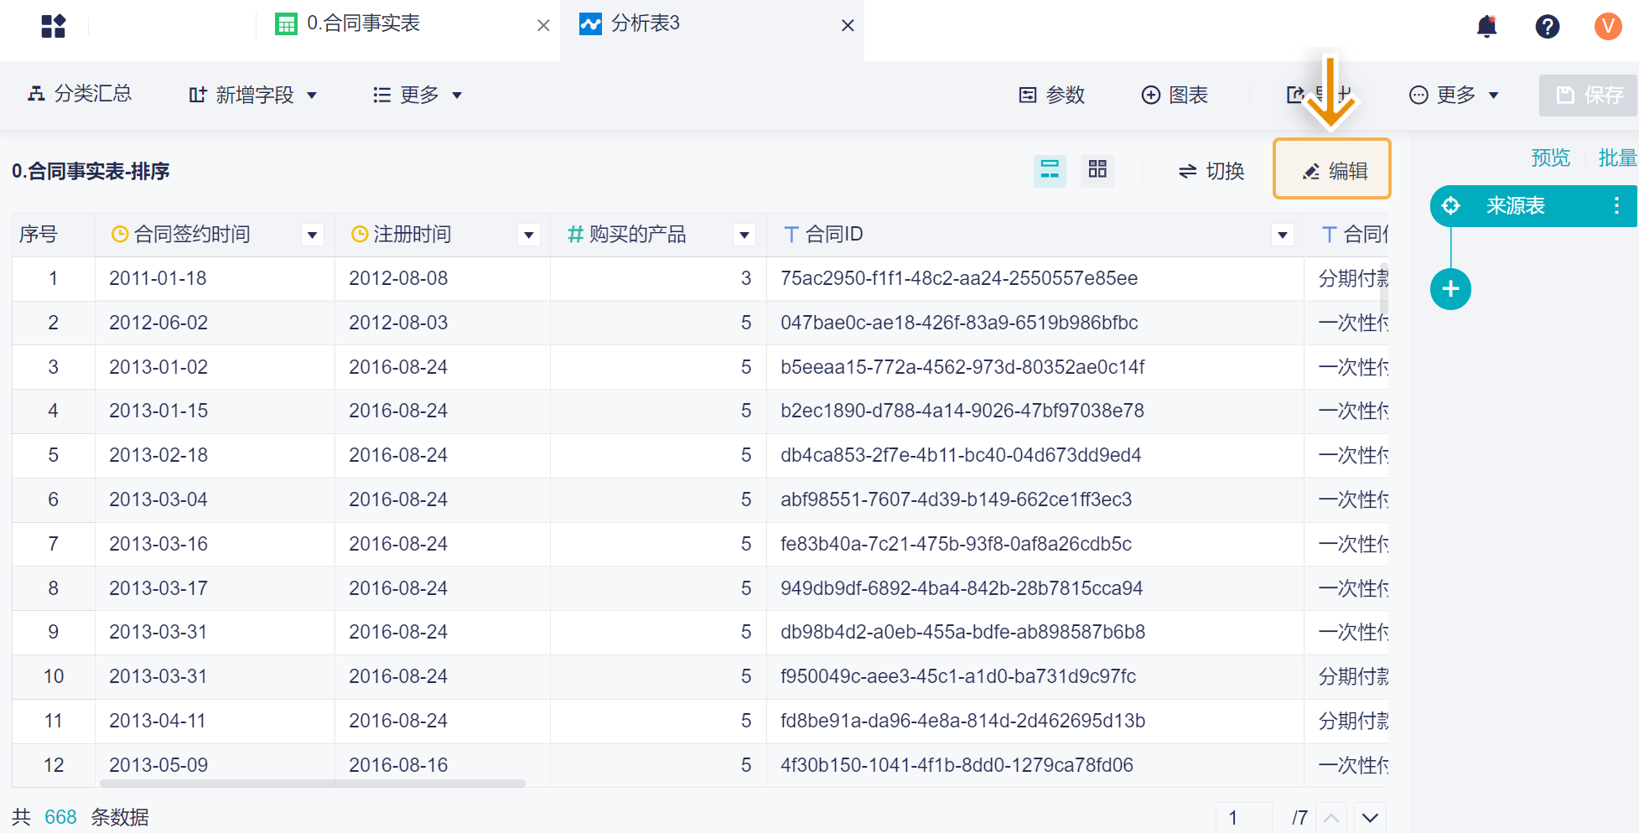Open the help question mark icon

(x=1547, y=26)
